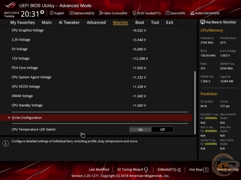Viewport: 241px width, 180px height.
Task: Click the 3700 MHz frequency value
Action: (207, 42)
